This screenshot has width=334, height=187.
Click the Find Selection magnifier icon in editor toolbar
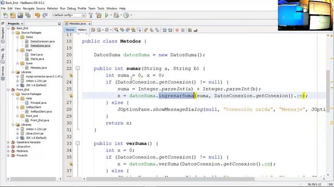point(116,30)
